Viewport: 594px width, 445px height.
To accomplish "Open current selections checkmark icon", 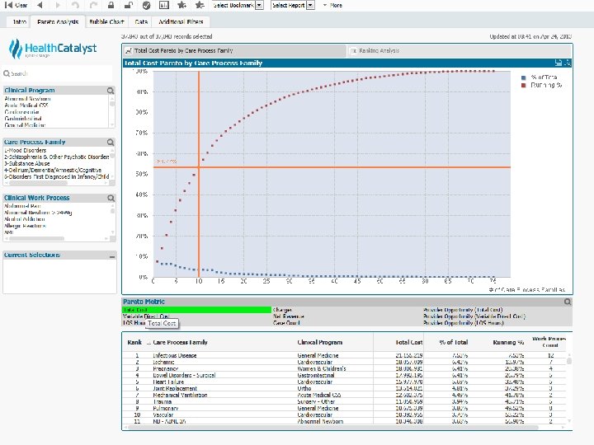I will tap(146, 5).
